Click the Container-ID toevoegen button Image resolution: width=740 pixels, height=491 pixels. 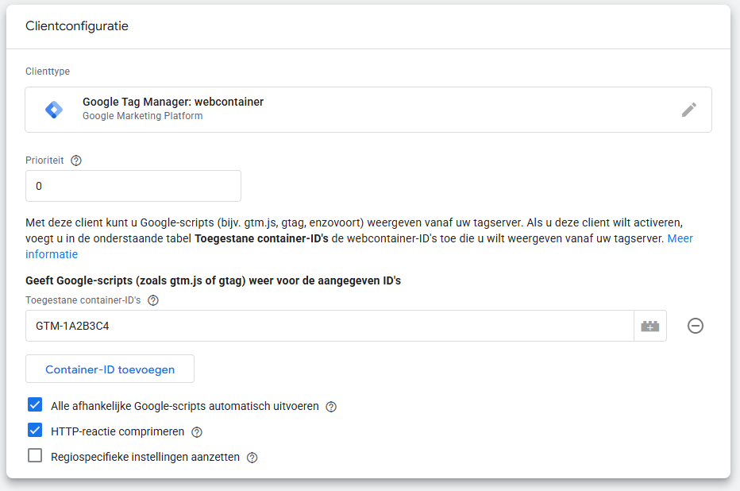[x=110, y=369]
